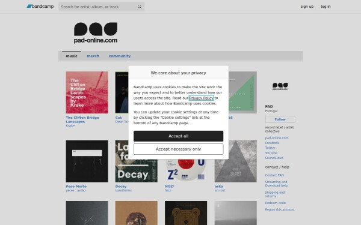This screenshot has height=225, width=361.
Task: Click the search magnifier icon
Action: (140, 7)
